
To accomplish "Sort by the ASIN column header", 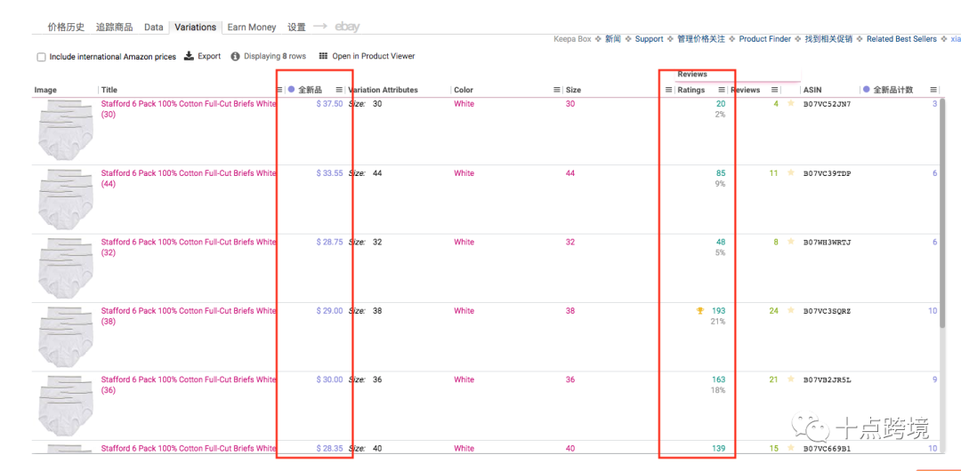I will (x=812, y=90).
